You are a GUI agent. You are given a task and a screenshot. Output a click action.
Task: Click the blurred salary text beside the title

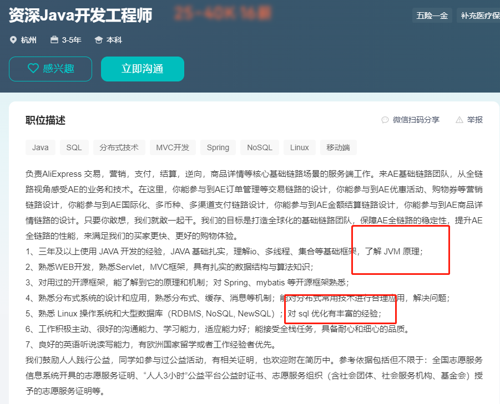[x=223, y=13]
